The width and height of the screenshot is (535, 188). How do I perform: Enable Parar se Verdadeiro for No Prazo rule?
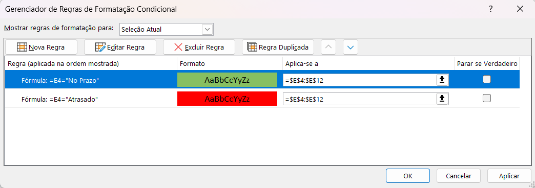pos(487,80)
